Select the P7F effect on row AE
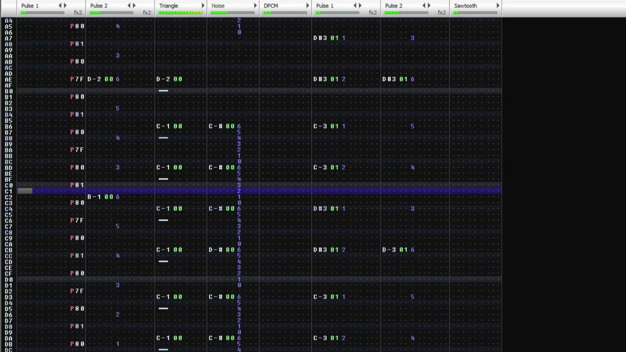Image resolution: width=626 pixels, height=352 pixels. 77,79
